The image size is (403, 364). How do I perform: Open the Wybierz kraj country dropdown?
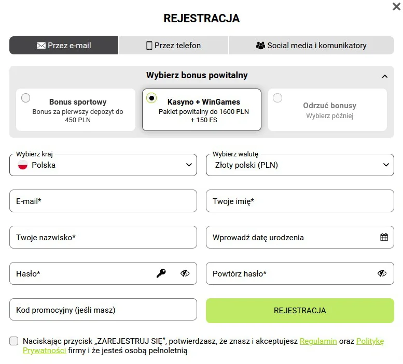(x=103, y=165)
